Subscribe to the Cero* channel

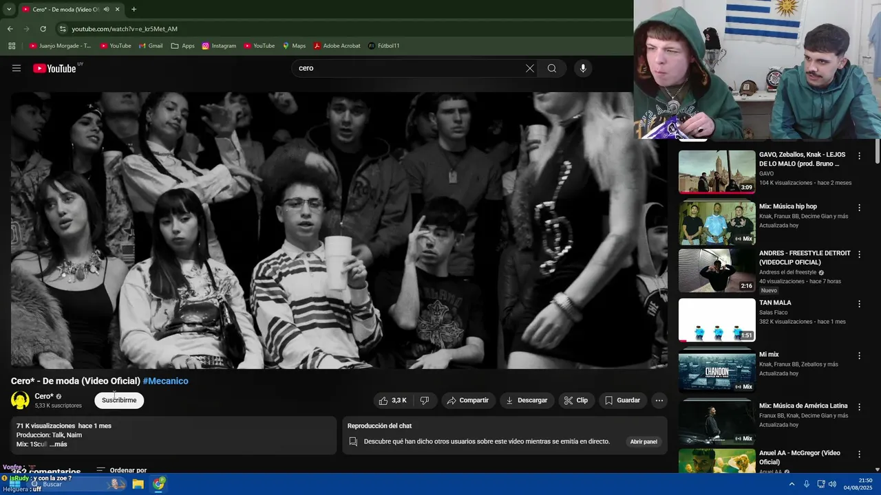[x=119, y=400]
